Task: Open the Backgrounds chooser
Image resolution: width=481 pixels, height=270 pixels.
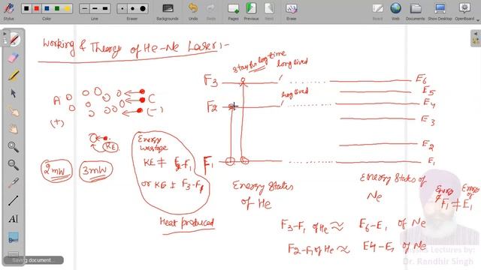Action: tap(168, 11)
